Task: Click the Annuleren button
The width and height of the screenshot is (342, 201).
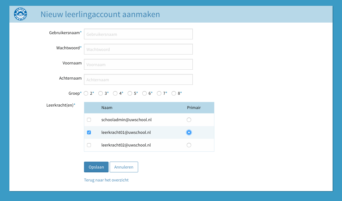Action: click(x=124, y=167)
